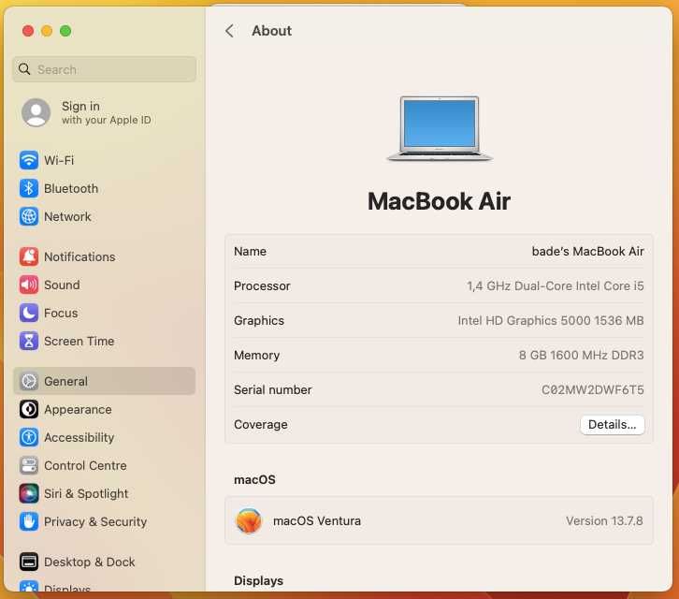Click the Notifications bell icon

29,256
